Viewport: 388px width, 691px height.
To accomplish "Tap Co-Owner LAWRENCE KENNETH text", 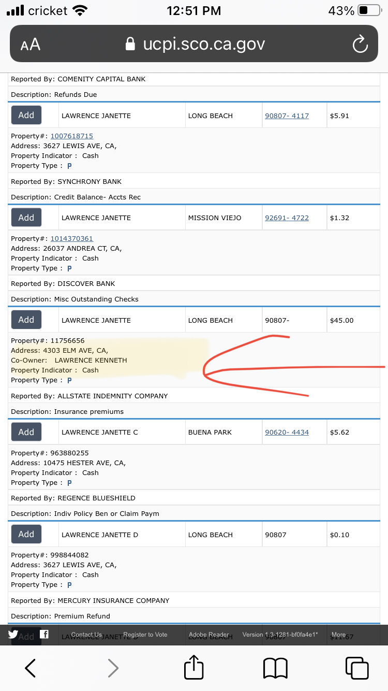I will (x=69, y=360).
